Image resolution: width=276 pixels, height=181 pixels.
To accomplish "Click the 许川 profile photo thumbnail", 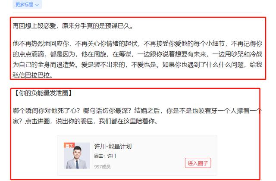I will [x=77, y=156].
